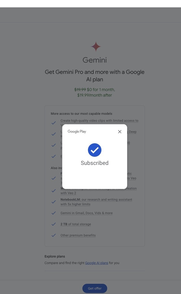Open the Google AI plans link

point(97,263)
